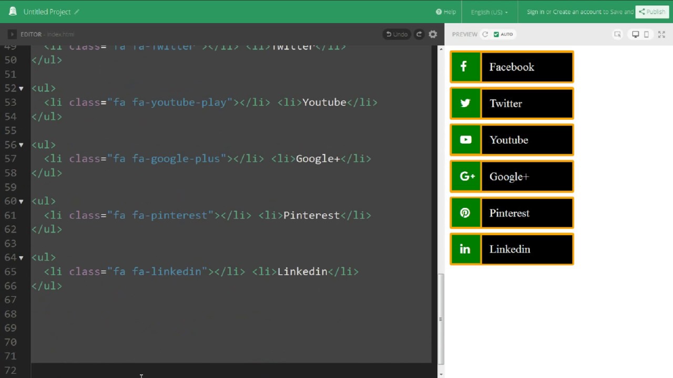Click the redo arrow button
673x378 pixels.
pos(419,34)
